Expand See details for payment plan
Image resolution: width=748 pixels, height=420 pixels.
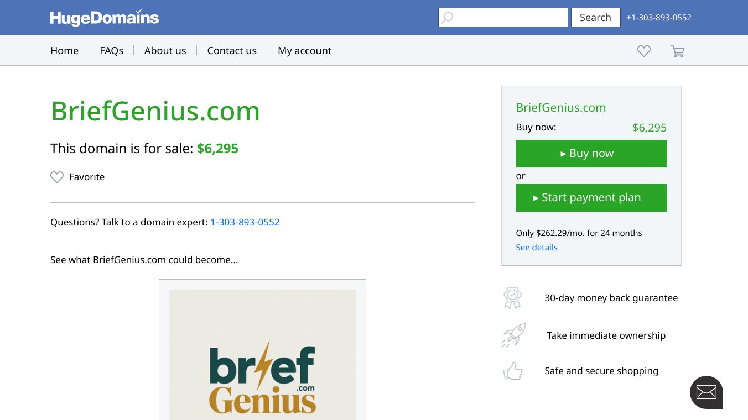[x=536, y=248]
